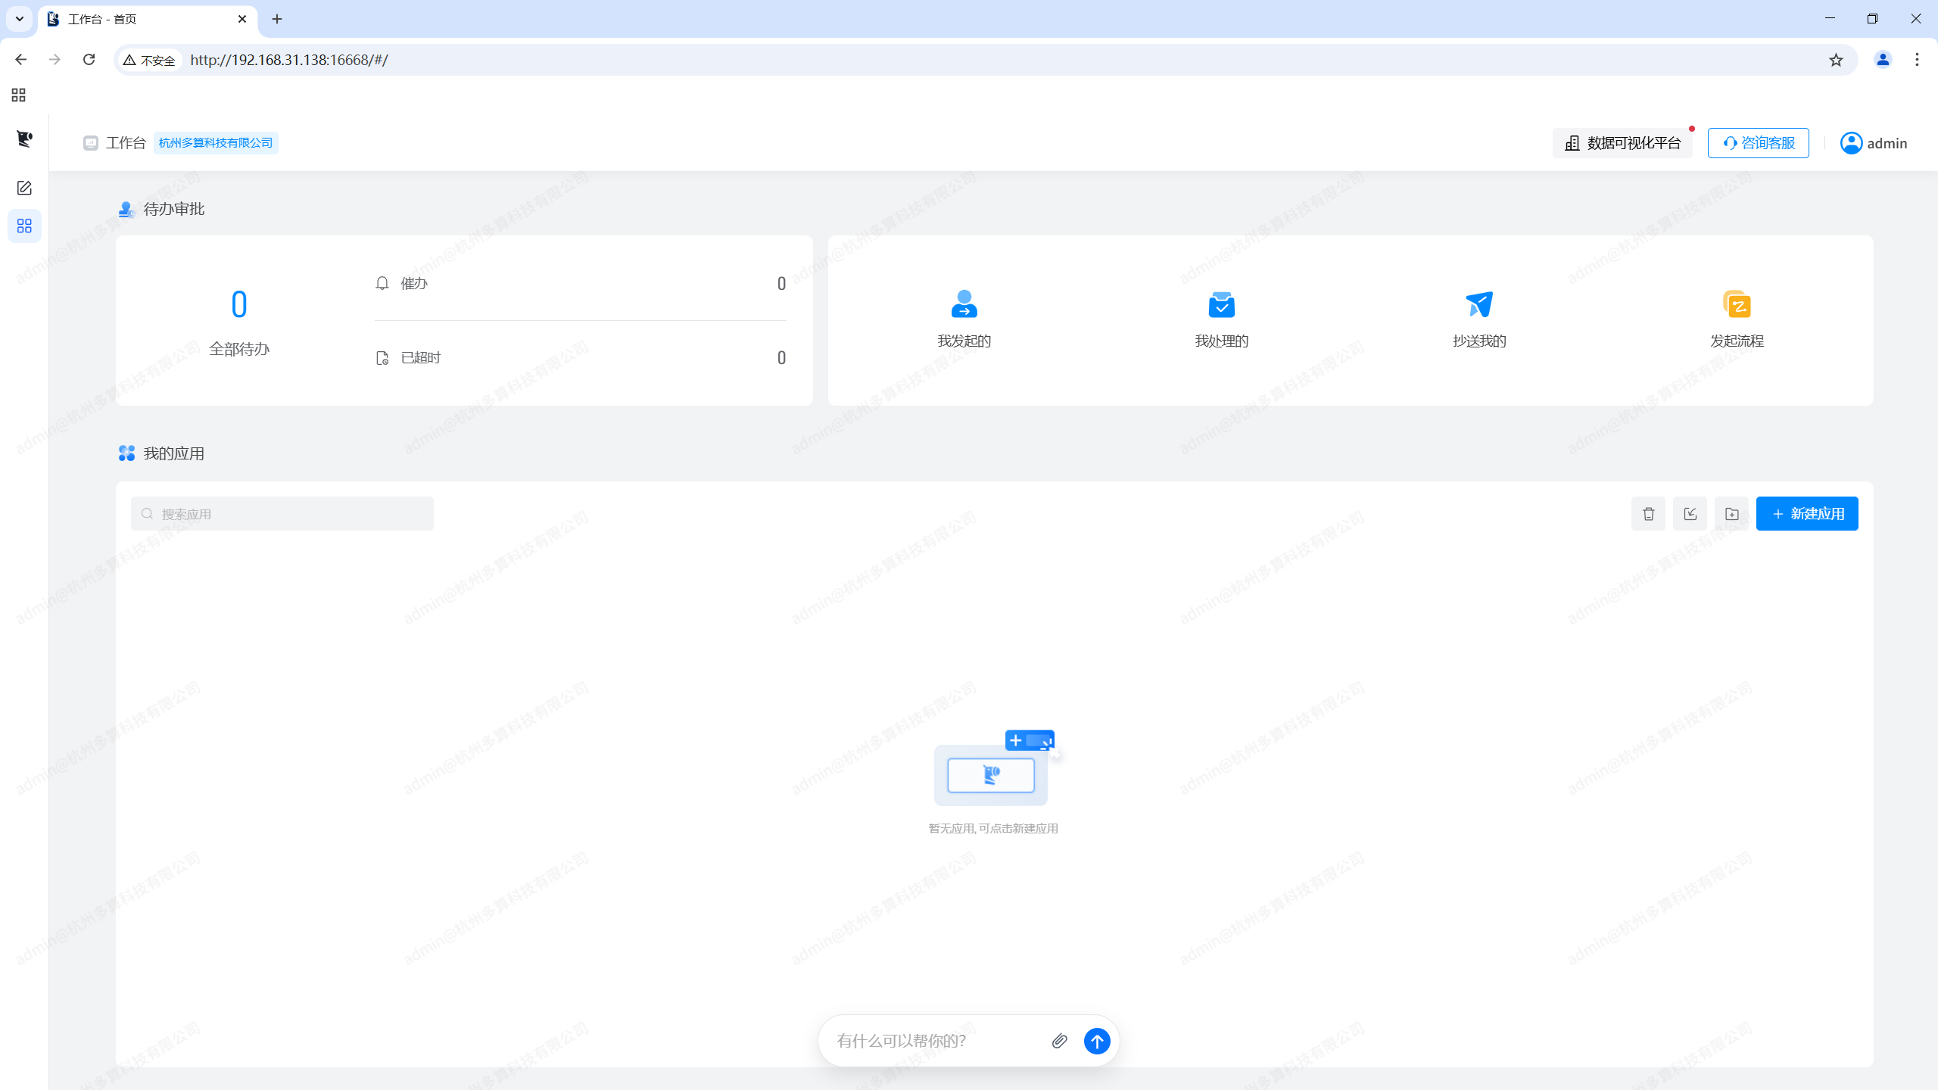This screenshot has height=1090, width=1938.
Task: Click the import application icon
Action: (1690, 514)
